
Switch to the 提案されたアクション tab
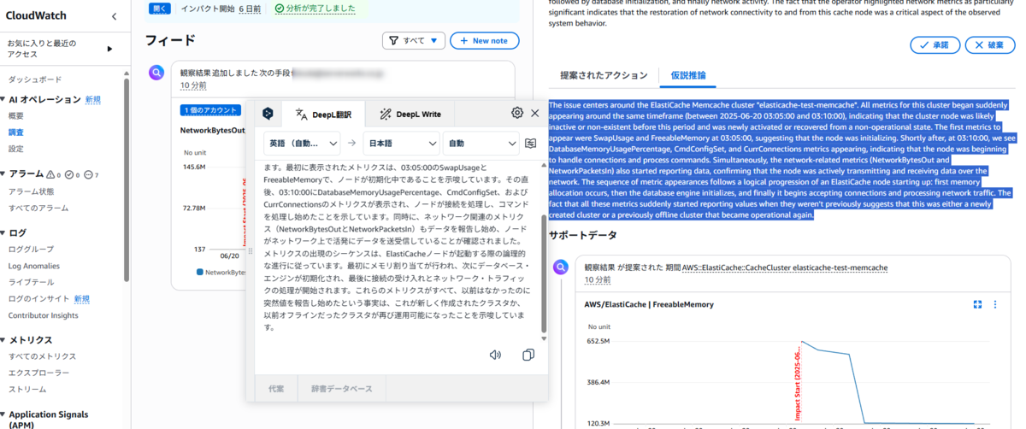(604, 75)
